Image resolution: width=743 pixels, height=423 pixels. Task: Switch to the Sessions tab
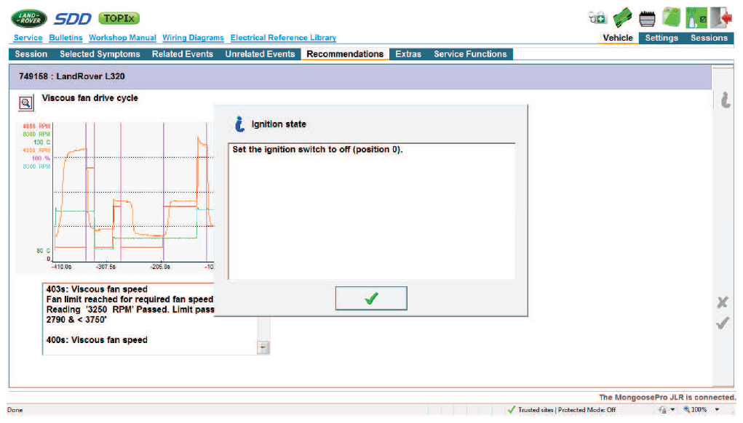click(709, 38)
